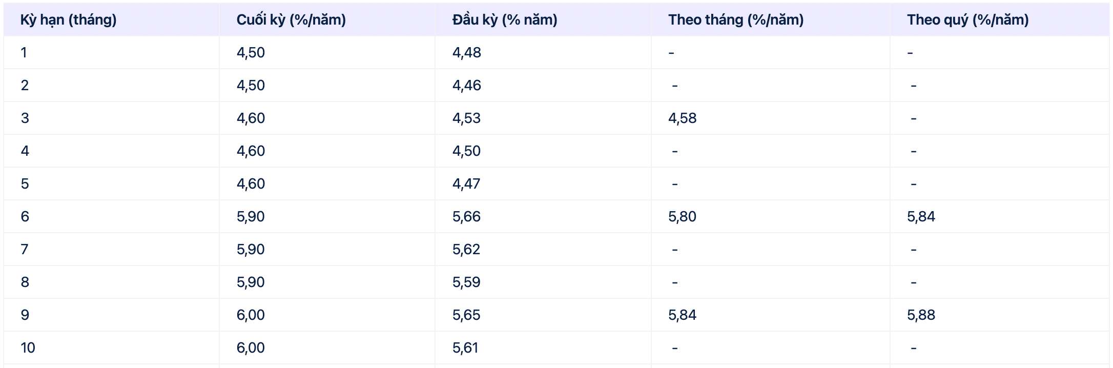The height and width of the screenshot is (368, 1113).
Task: Click the 5,66 beginning-of-term rate
Action: coord(466,217)
